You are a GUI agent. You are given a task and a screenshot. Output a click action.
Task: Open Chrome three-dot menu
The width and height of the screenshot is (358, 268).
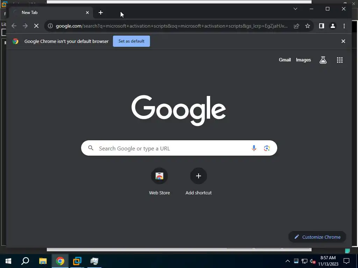pyautogui.click(x=344, y=26)
